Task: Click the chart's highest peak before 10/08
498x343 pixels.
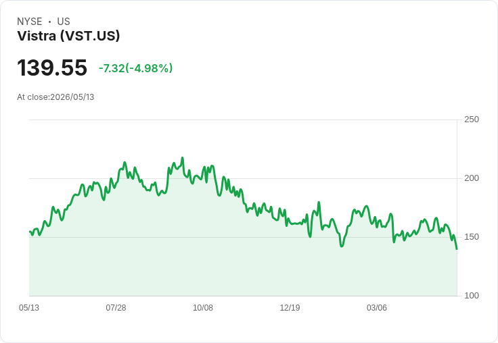Action: (182, 157)
